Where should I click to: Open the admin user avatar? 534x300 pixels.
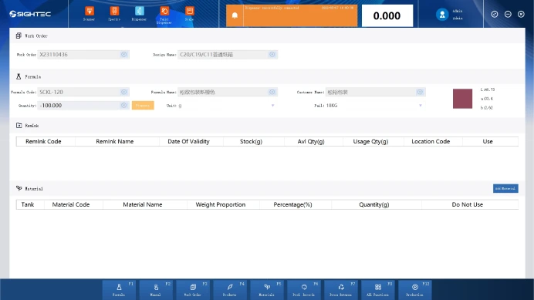click(442, 15)
